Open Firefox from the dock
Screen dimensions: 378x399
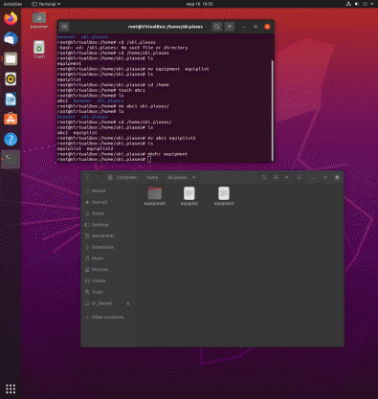(x=11, y=18)
